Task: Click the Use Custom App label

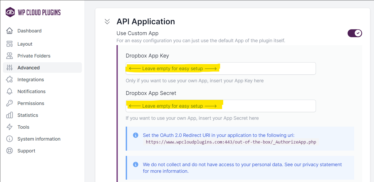Action: coord(137,33)
